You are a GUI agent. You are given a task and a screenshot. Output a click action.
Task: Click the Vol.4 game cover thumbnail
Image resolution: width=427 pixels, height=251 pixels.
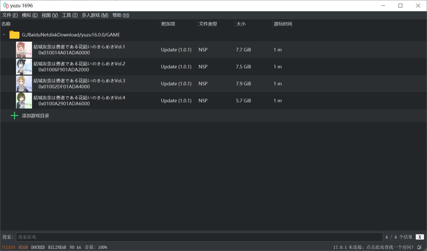[x=24, y=101]
